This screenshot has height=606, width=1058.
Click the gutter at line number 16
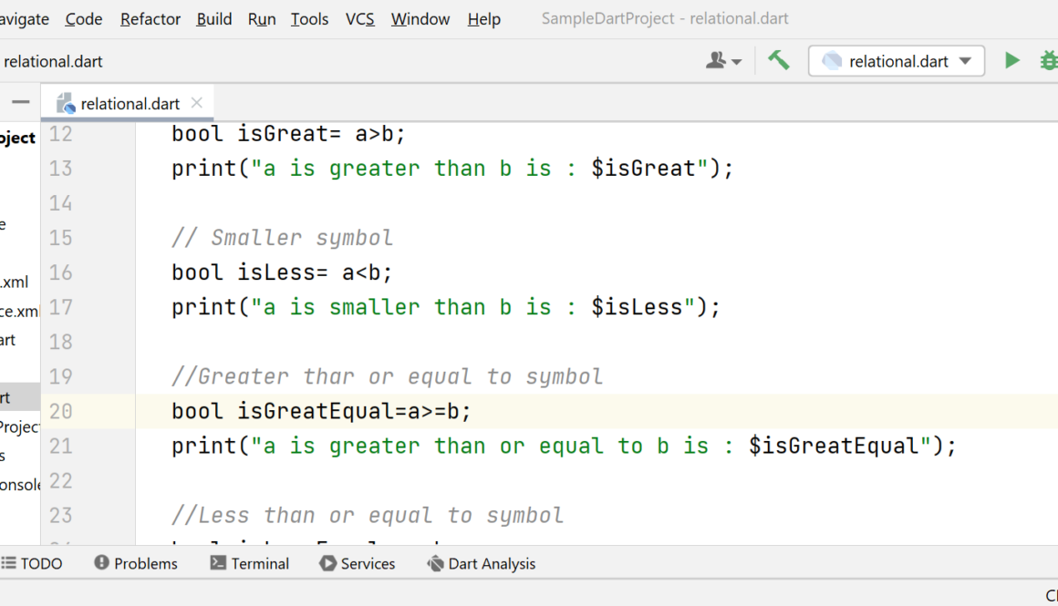pos(61,272)
